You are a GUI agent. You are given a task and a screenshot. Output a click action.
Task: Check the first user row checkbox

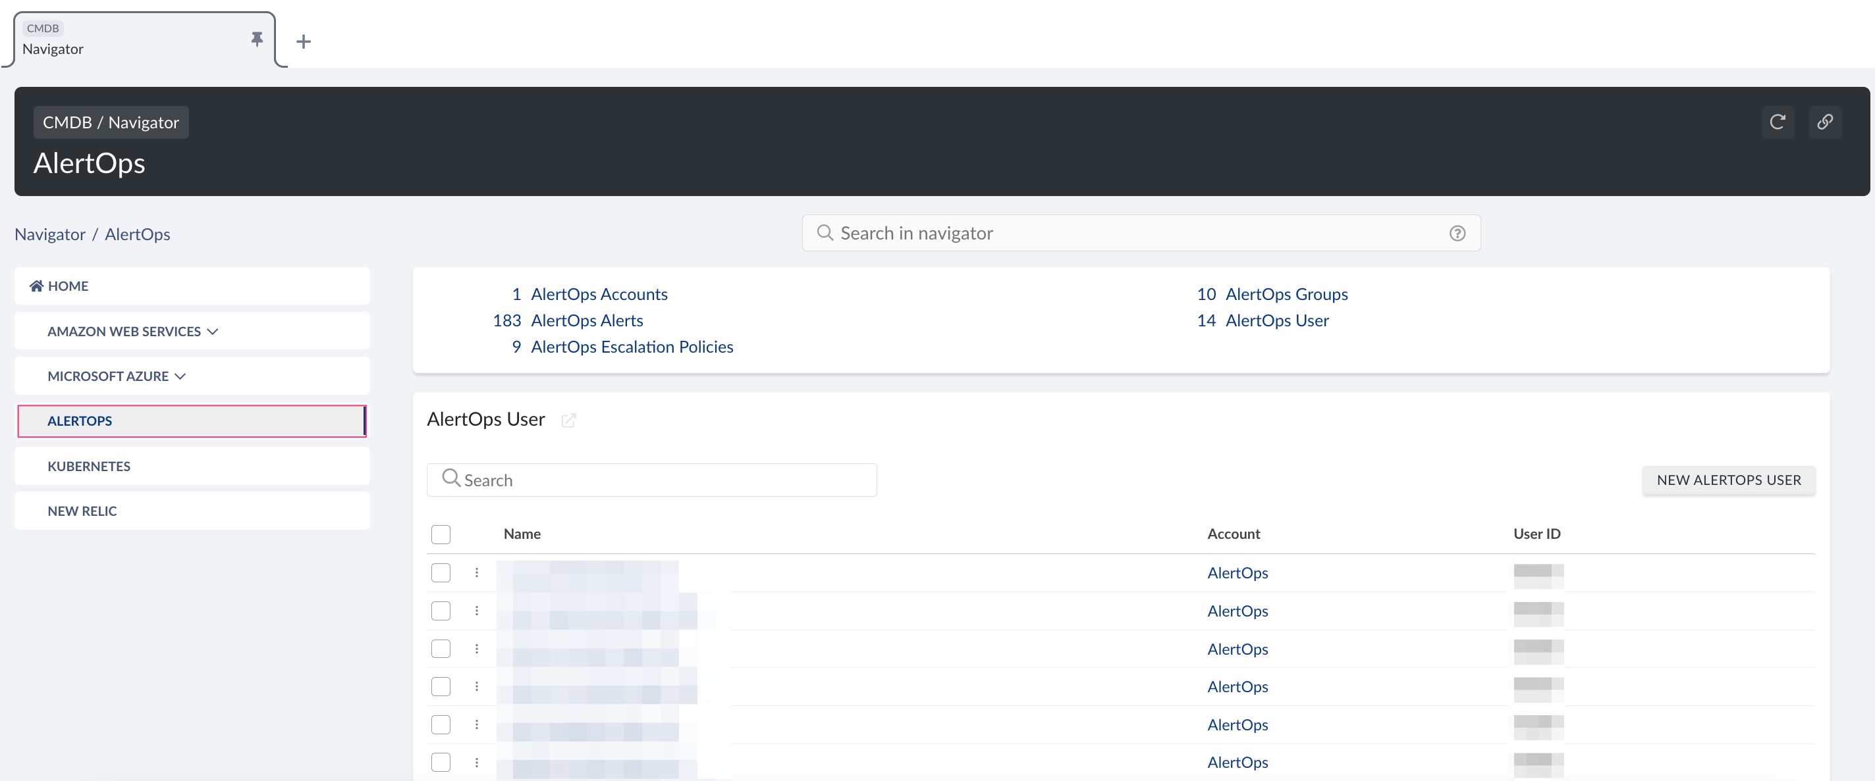[x=441, y=573]
